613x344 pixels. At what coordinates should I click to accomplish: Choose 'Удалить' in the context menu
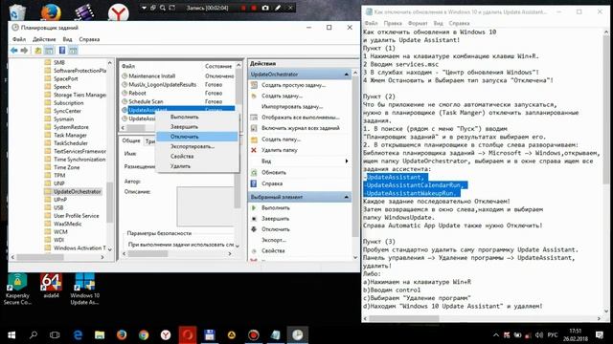(197, 166)
